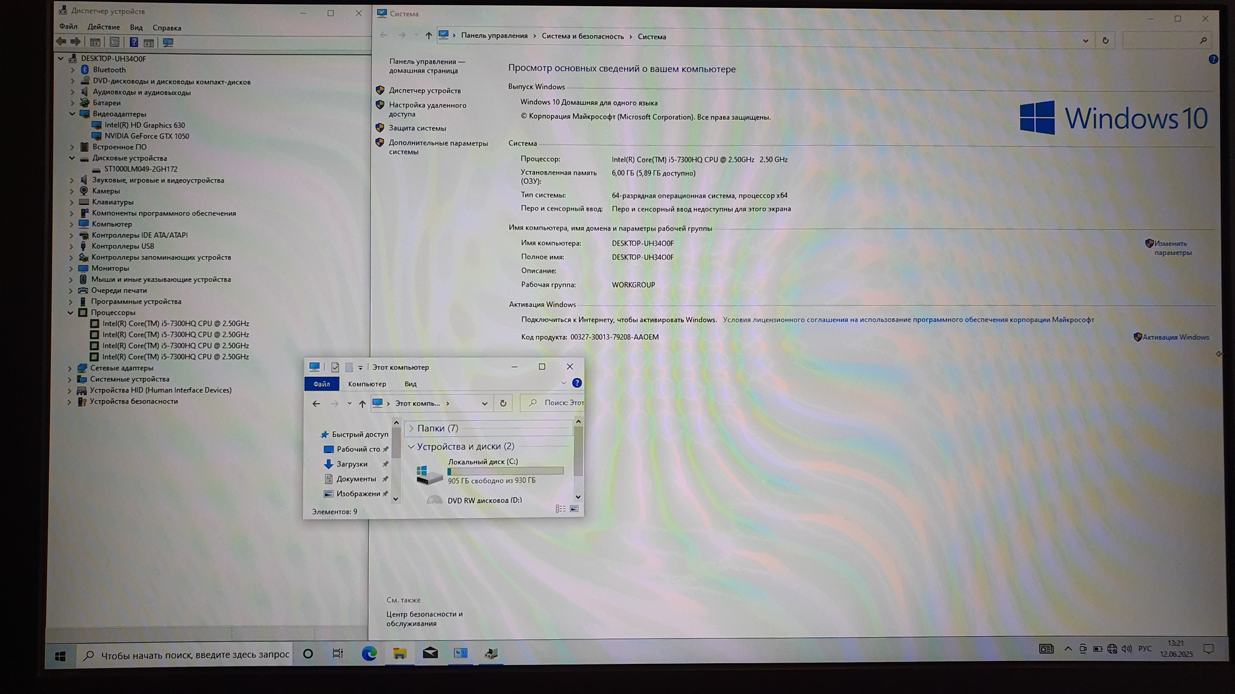Refresh the Explorer address bar
This screenshot has height=694, width=1235.
point(503,404)
